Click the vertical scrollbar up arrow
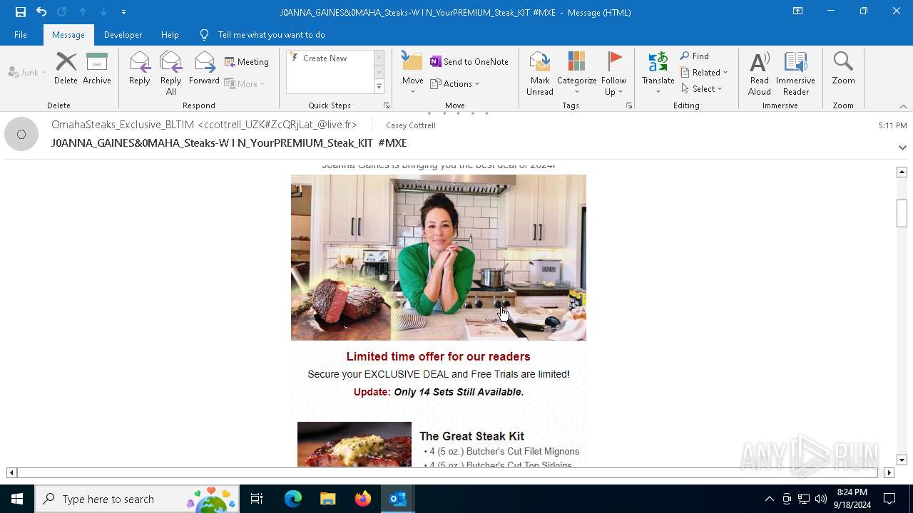The height and width of the screenshot is (513, 913). pyautogui.click(x=902, y=172)
